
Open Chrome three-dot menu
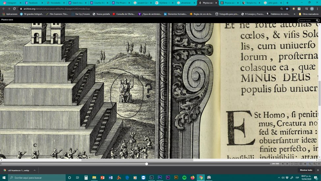pos(317,9)
